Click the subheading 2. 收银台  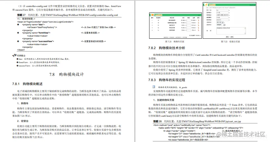point(23,121)
